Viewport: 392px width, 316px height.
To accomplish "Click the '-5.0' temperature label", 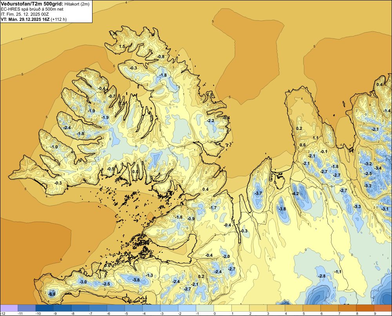I will pyautogui.click(x=52, y=294).
